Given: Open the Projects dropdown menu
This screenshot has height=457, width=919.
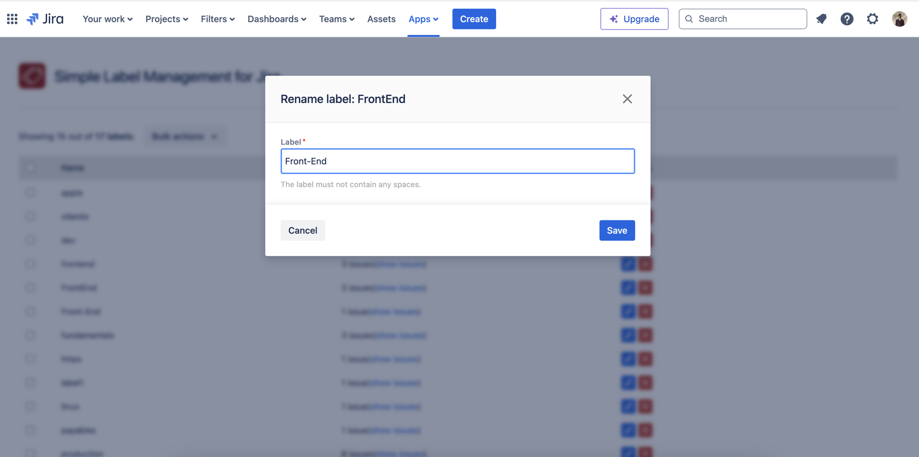Looking at the screenshot, I should click(x=167, y=19).
